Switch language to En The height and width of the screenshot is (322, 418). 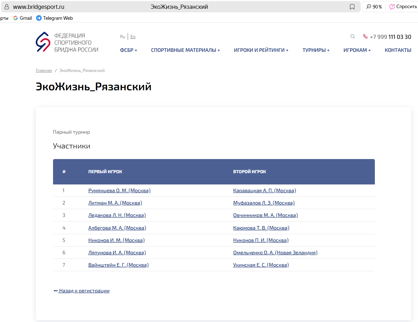pos(133,37)
